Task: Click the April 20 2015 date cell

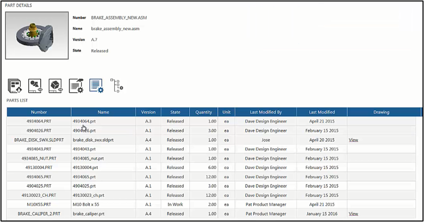Action: click(322, 140)
